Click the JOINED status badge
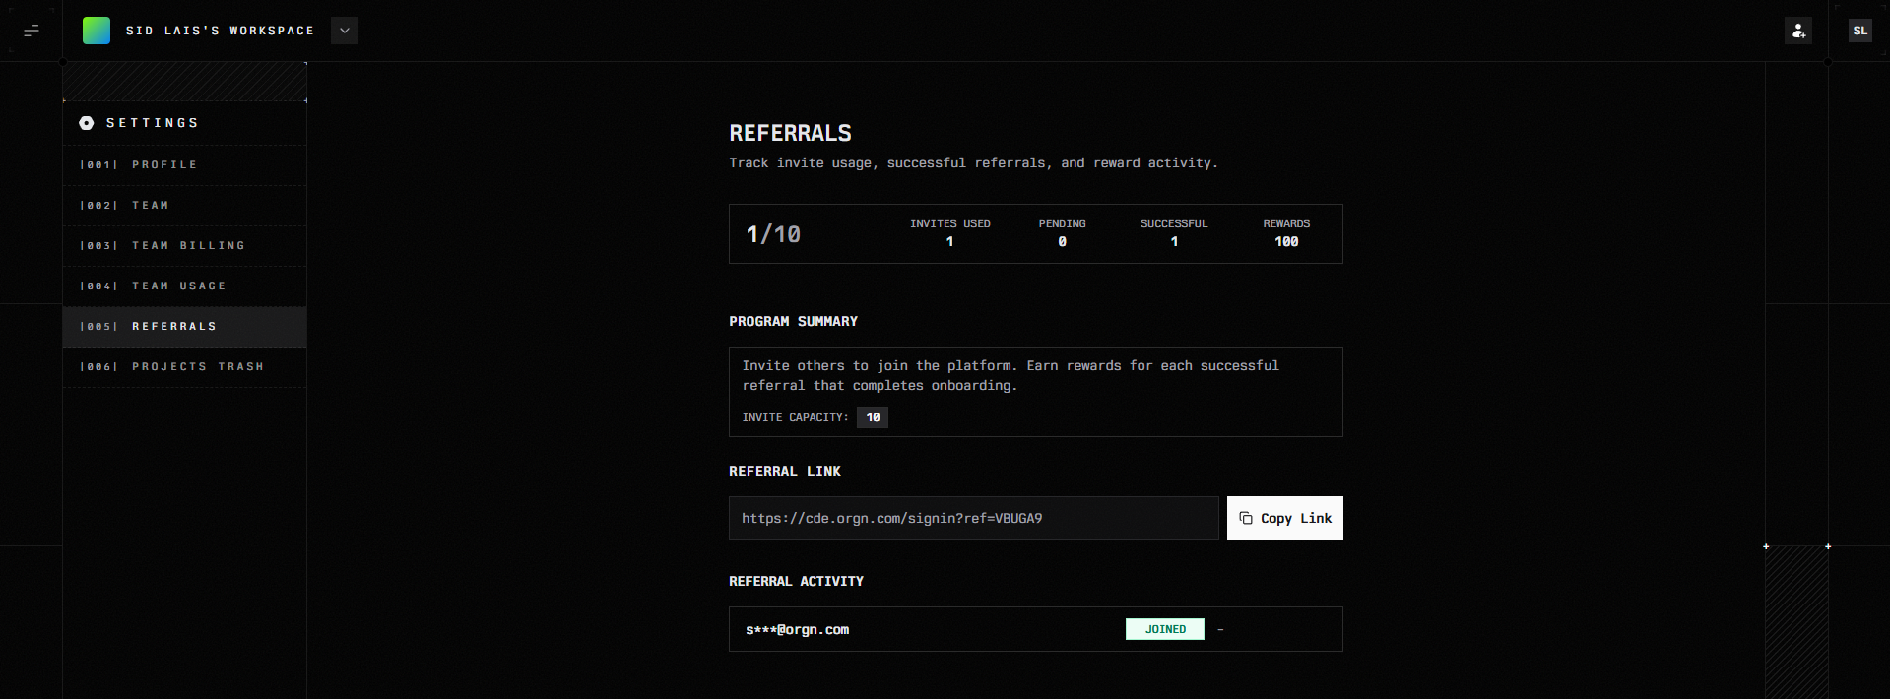The width and height of the screenshot is (1890, 699). [1164, 629]
